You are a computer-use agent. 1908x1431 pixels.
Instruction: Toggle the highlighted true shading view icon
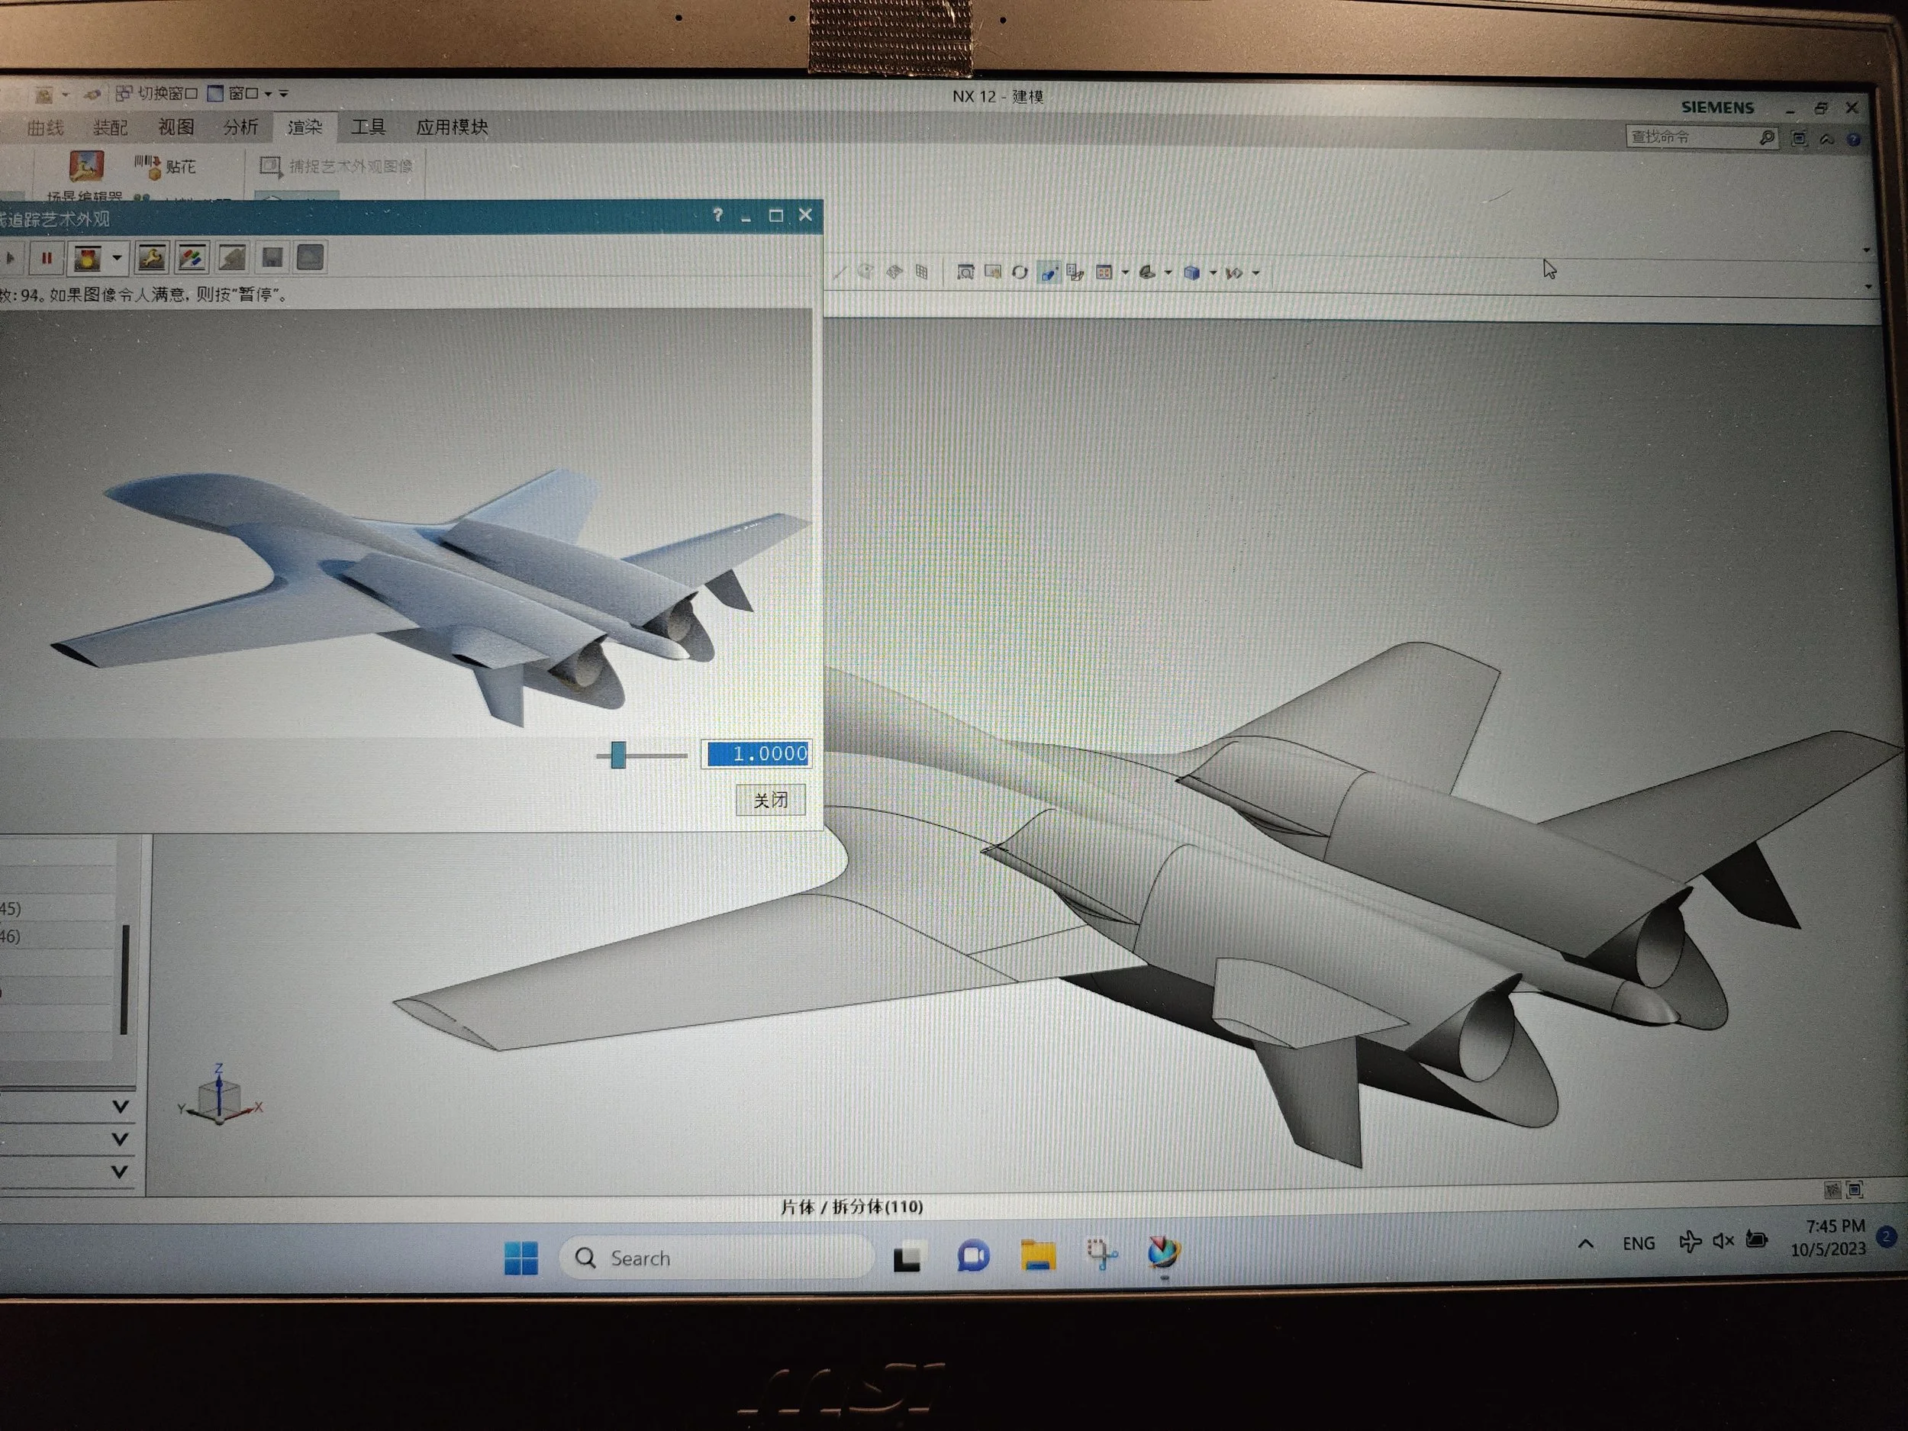[1048, 272]
